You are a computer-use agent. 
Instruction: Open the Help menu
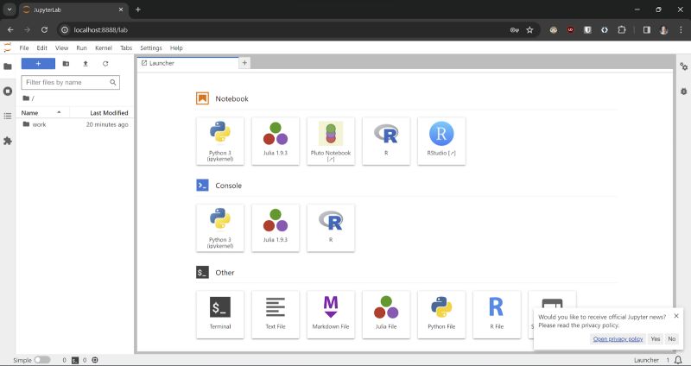[x=176, y=48]
